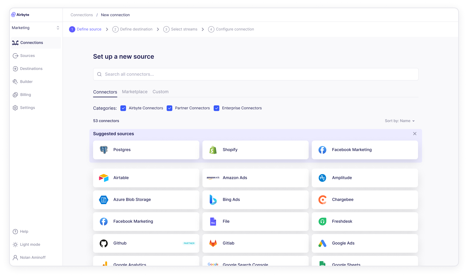The width and height of the screenshot is (468, 277).
Task: Choose the Shopify suggested source text
Action: pyautogui.click(x=230, y=150)
